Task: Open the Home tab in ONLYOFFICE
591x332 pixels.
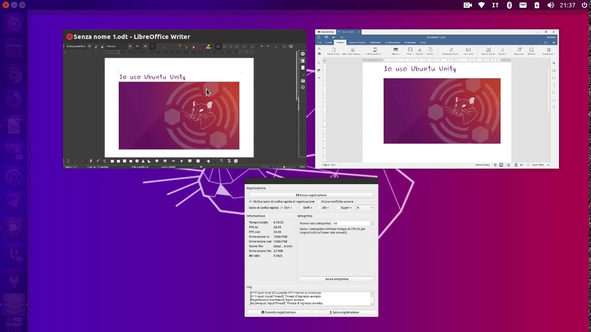Action: click(328, 42)
